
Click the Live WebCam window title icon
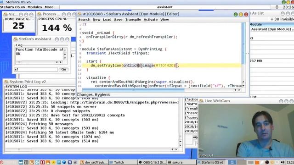click(201, 101)
